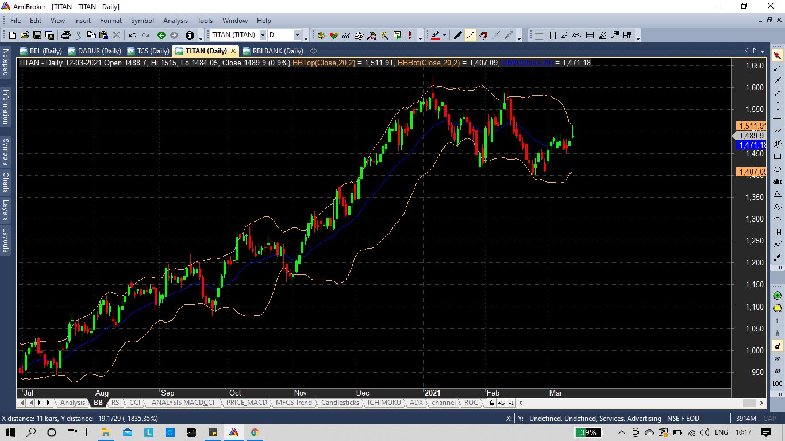Open the chart tabs list dropdown arrow

(763, 51)
